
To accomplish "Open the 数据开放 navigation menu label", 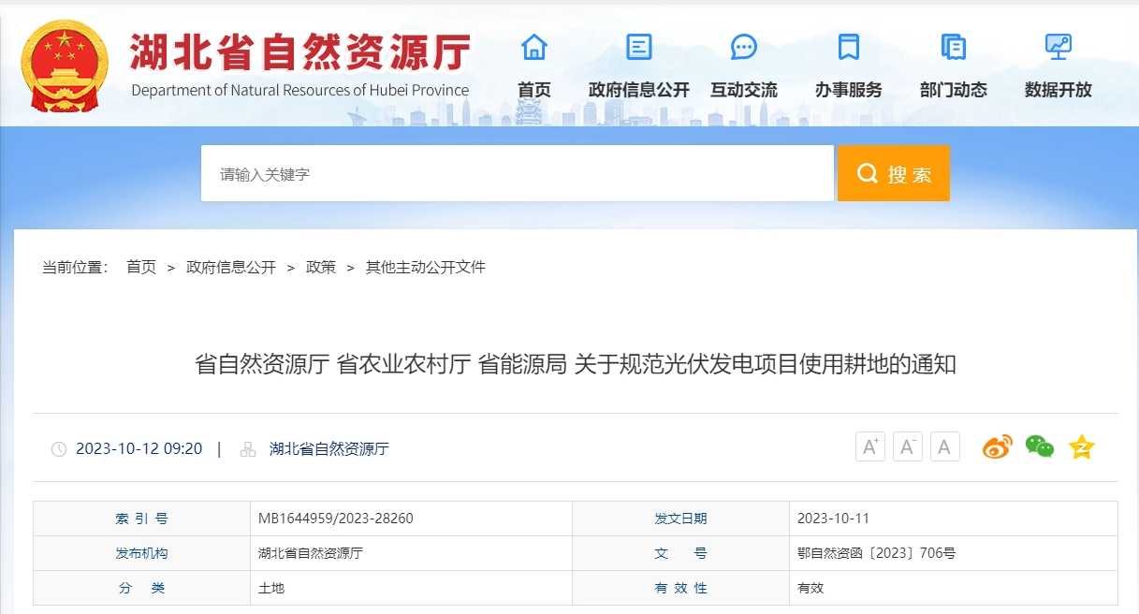I will tap(1059, 90).
